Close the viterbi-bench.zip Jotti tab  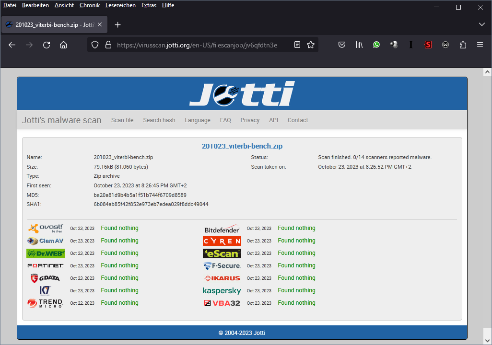100,24
